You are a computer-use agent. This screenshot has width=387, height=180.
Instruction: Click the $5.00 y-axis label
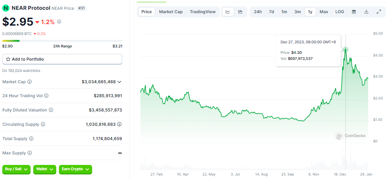tap(378, 34)
